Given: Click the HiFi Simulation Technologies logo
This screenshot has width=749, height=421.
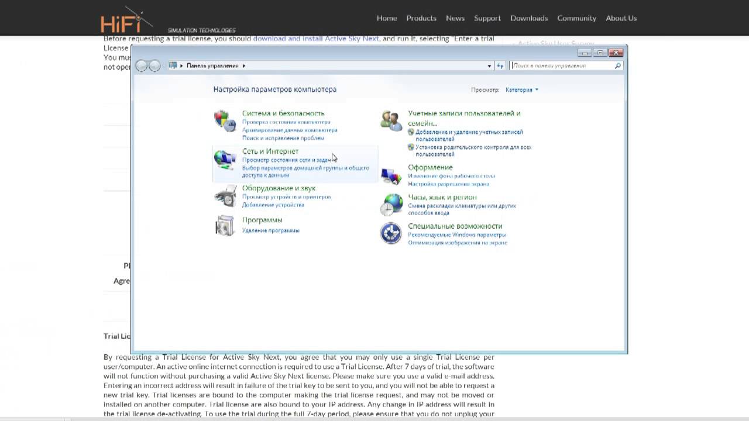Looking at the screenshot, I should coord(169,20).
